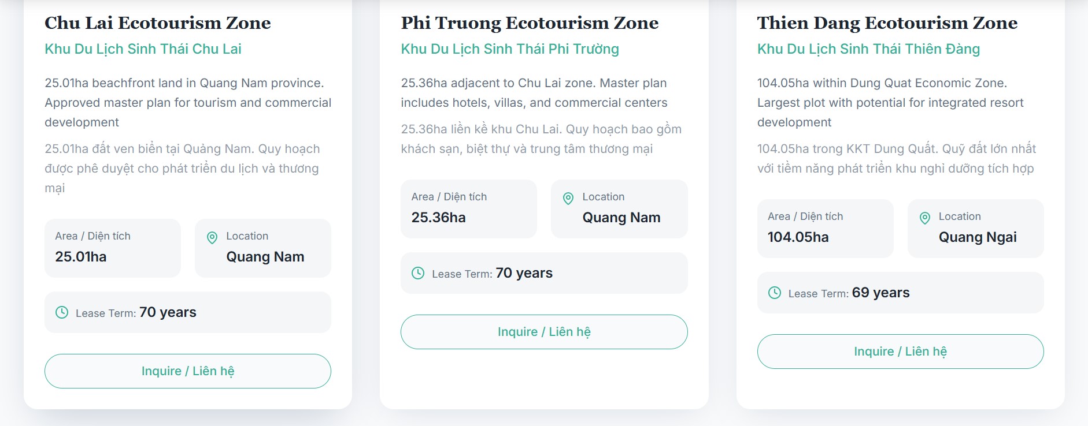
Task: Open the Chu Lai Ecotourism Zone heading
Action: click(x=158, y=23)
